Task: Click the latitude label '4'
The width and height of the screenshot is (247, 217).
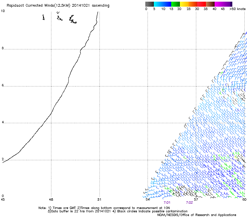Action: [x=3, y=122]
